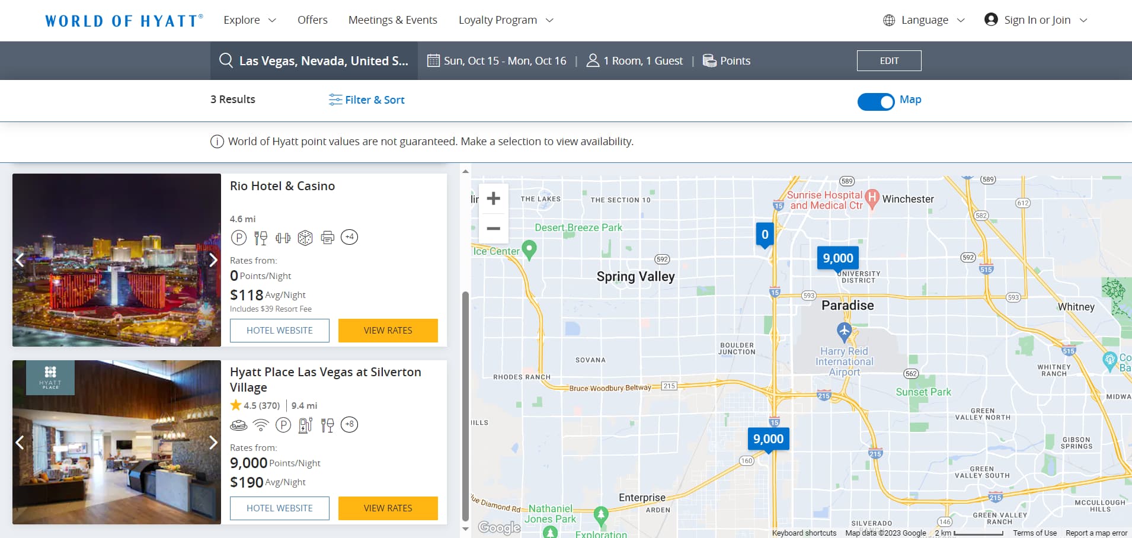View rates for Rio Hotel & Casino

pyautogui.click(x=388, y=331)
